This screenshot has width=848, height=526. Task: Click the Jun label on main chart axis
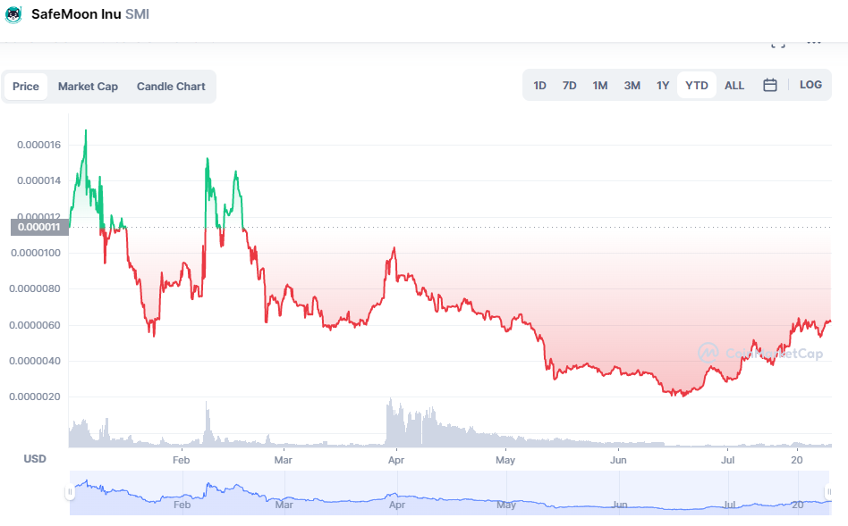click(x=618, y=460)
